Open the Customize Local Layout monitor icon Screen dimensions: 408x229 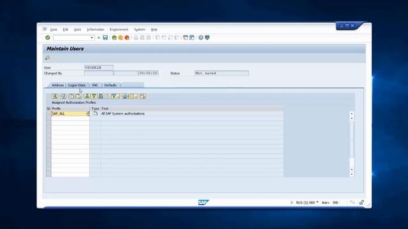coord(207,38)
